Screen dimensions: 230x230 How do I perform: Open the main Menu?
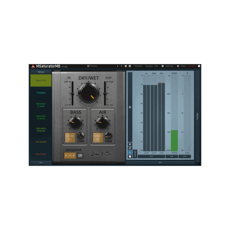[x=183, y=66]
